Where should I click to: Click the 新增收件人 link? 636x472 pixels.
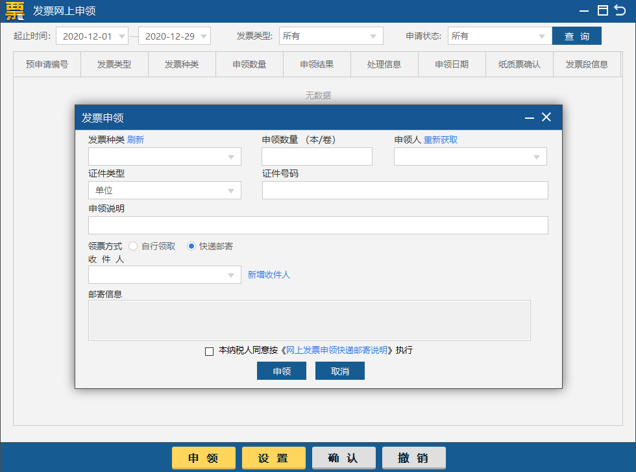(269, 275)
